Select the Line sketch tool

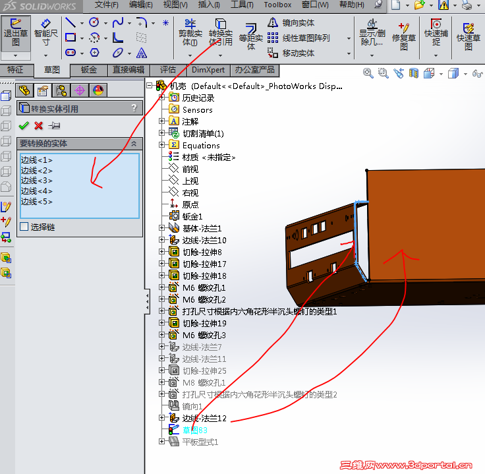[x=71, y=22]
